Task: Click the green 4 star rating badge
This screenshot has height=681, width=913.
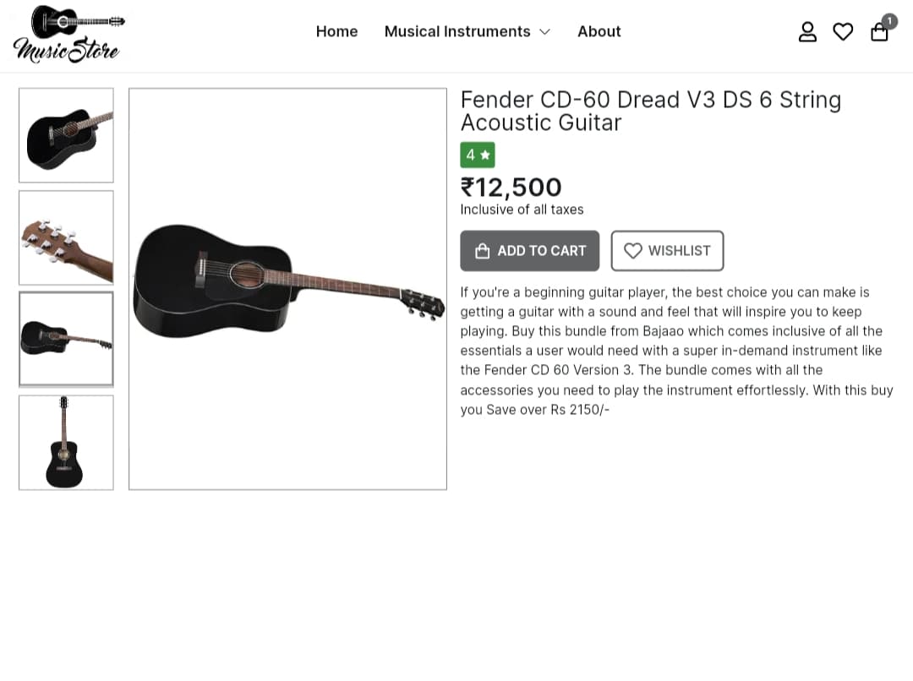Action: pos(478,155)
